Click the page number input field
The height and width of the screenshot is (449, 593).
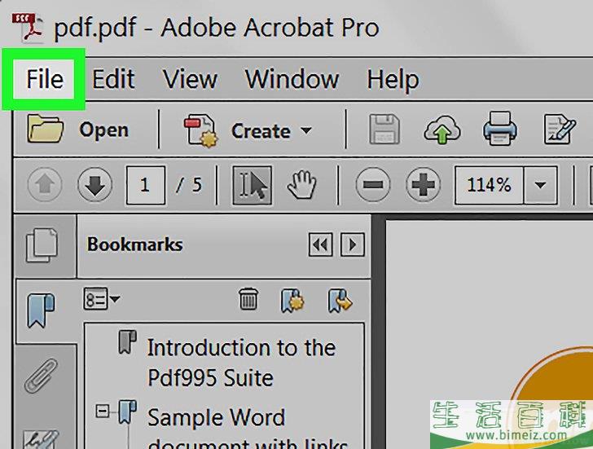(x=145, y=185)
